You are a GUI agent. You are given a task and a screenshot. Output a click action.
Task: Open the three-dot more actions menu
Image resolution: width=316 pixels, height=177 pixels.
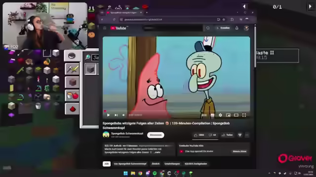coord(247,135)
